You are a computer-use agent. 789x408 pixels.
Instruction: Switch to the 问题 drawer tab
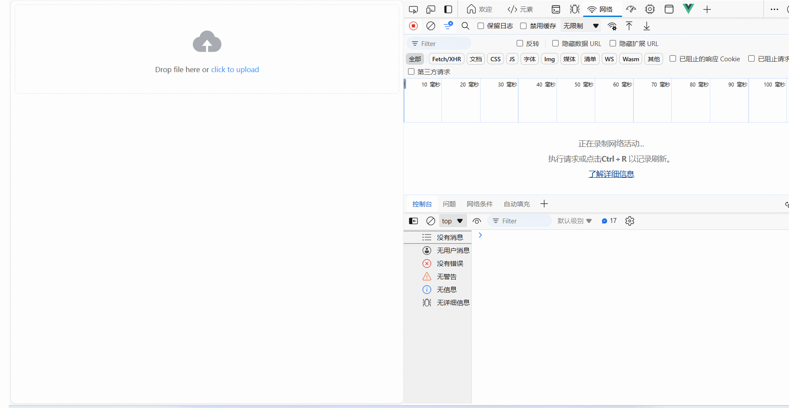[x=449, y=204]
